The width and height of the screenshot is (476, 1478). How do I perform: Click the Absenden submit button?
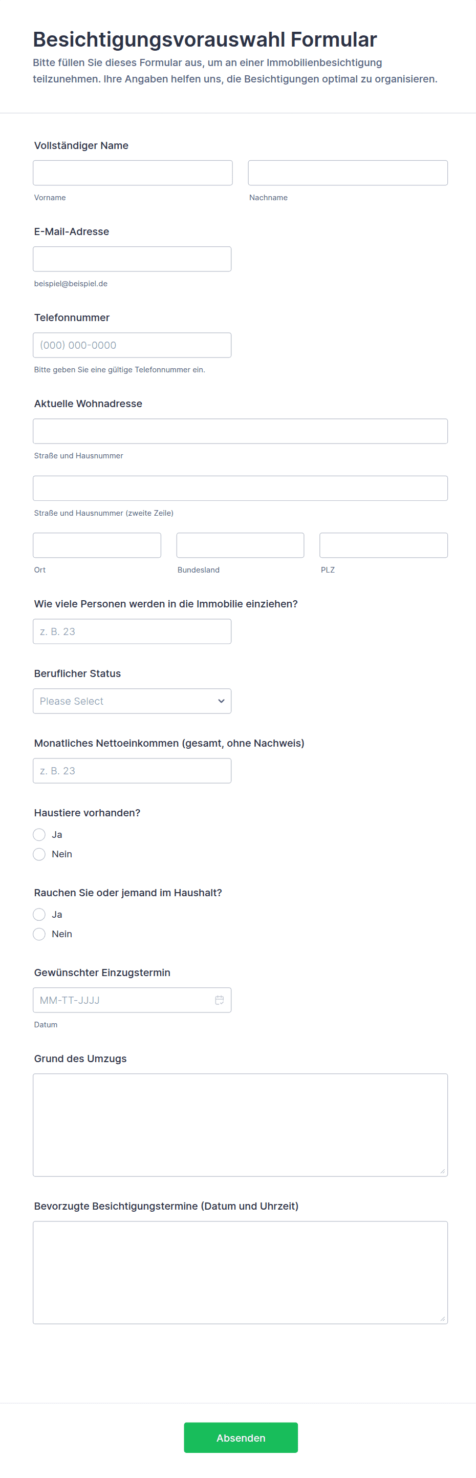(x=241, y=1437)
